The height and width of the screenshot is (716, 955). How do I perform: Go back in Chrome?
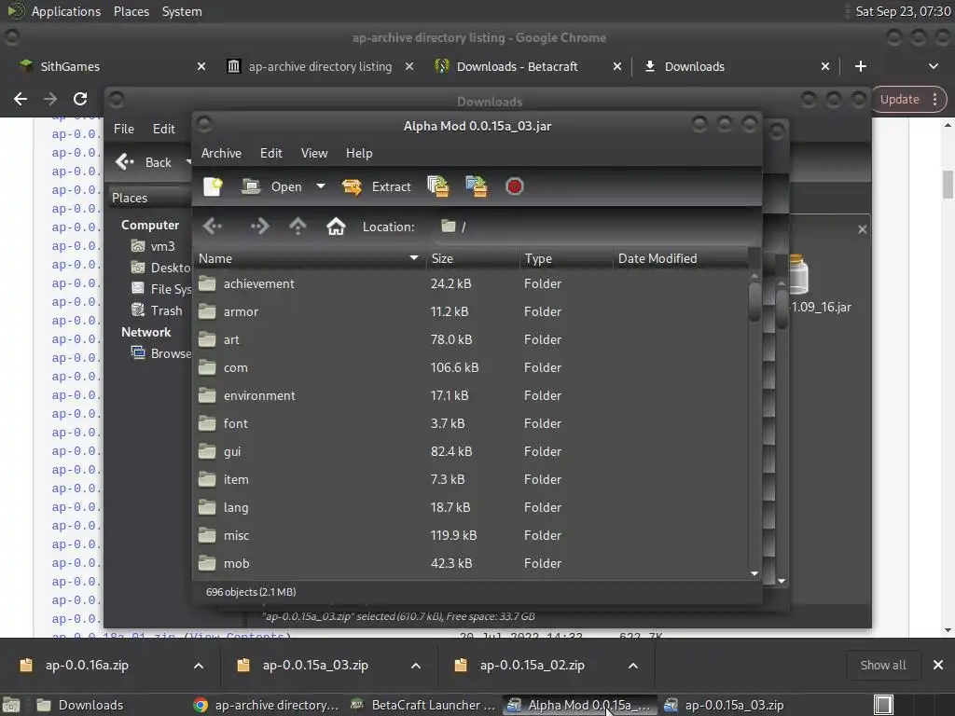(21, 99)
